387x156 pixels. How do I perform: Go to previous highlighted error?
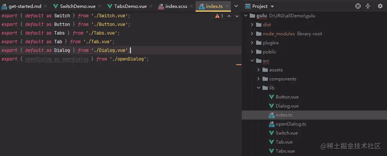229,16
